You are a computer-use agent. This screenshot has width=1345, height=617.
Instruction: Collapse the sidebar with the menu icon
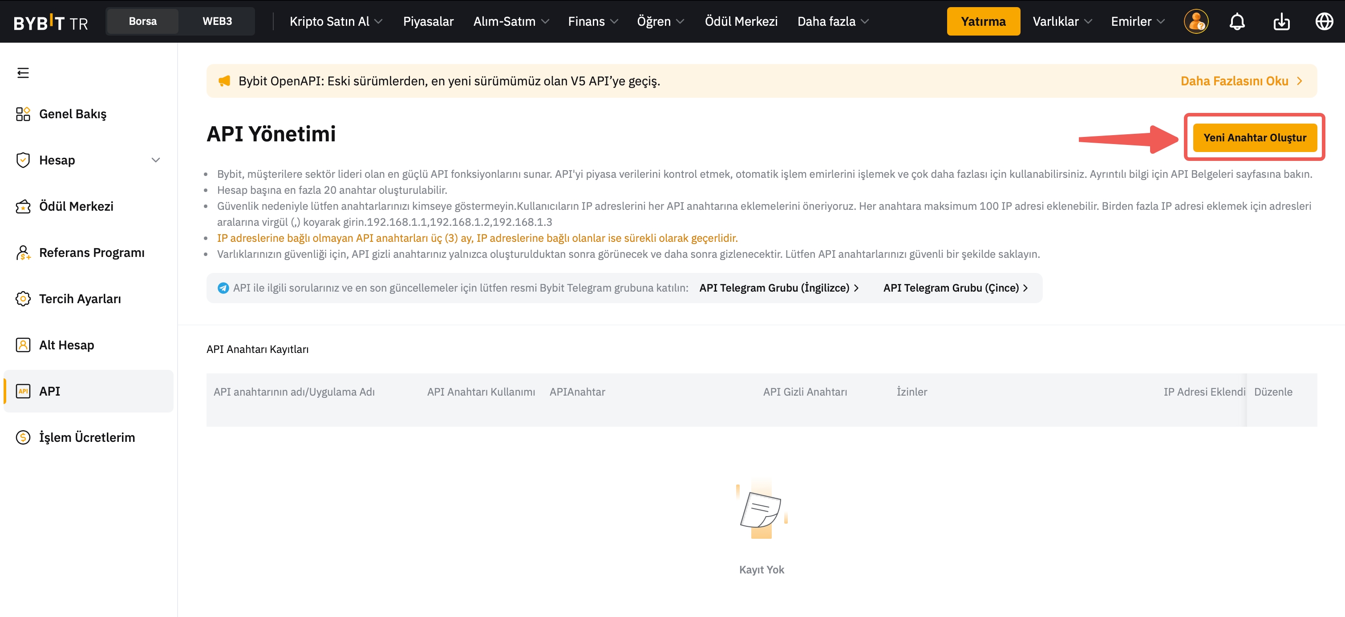pyautogui.click(x=23, y=72)
